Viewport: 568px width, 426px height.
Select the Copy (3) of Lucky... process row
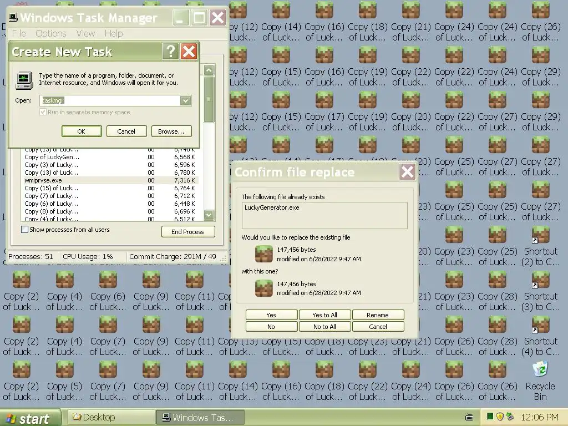[110, 164]
